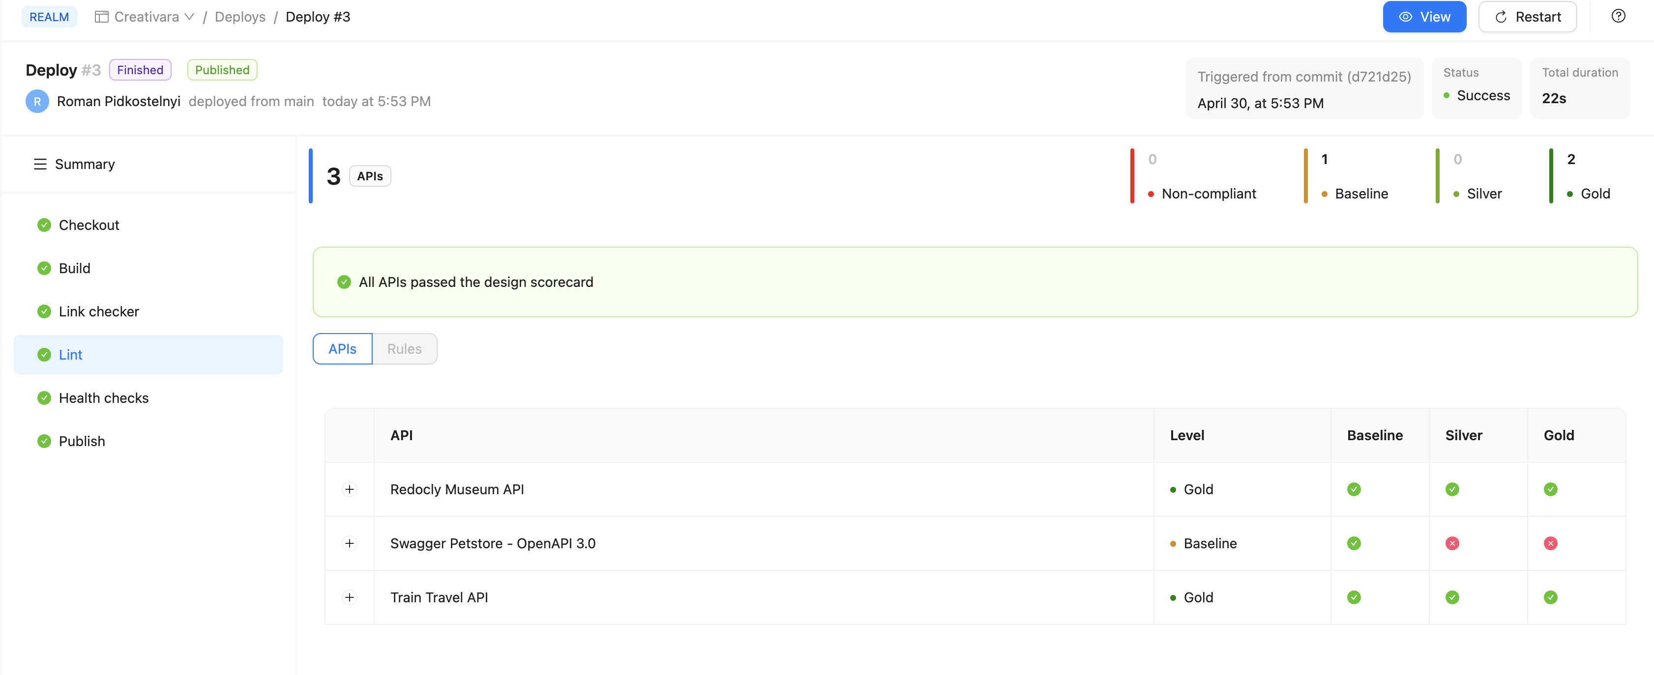Click the Finished status badge

(140, 70)
